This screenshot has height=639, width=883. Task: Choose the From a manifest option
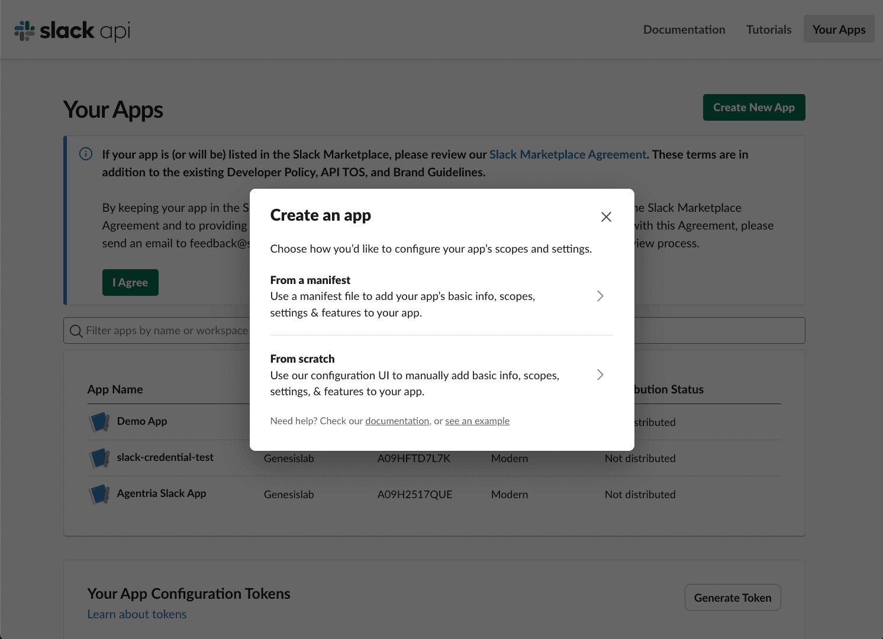click(441, 296)
